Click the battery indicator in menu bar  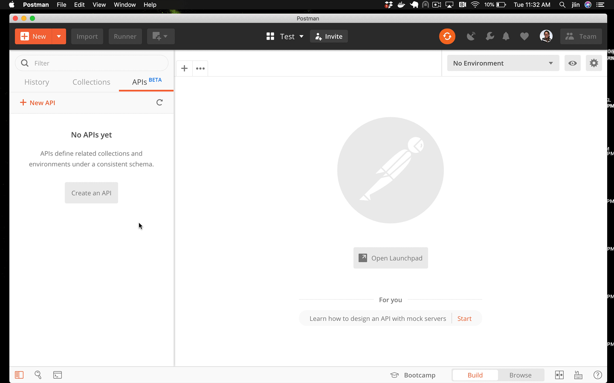(495, 5)
